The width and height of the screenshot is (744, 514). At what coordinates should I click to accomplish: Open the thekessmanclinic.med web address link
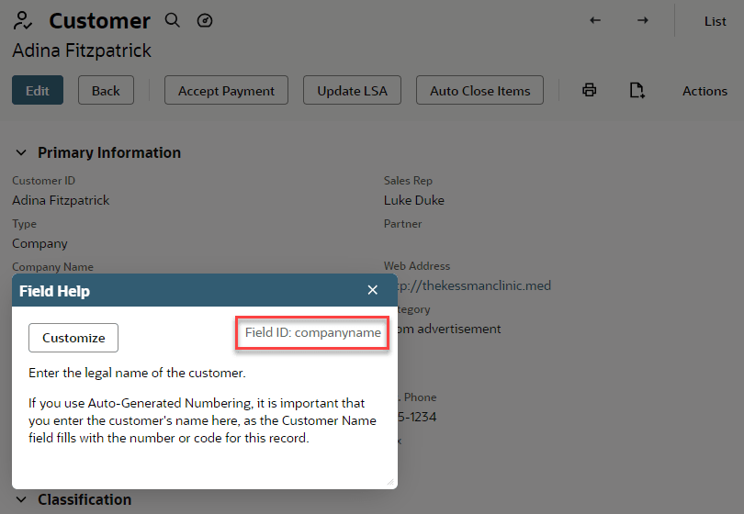click(474, 285)
